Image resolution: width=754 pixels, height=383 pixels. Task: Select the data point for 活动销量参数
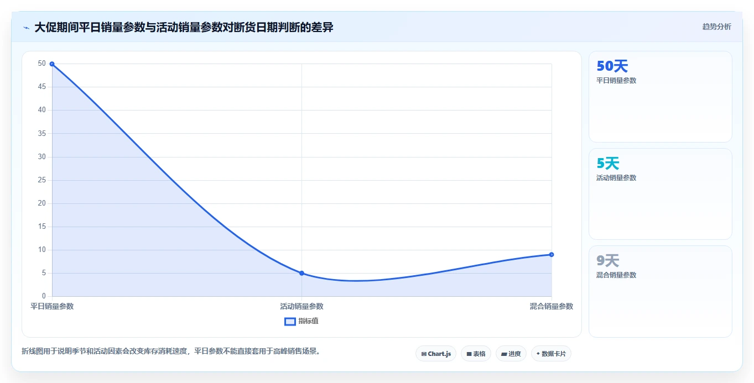(301, 273)
